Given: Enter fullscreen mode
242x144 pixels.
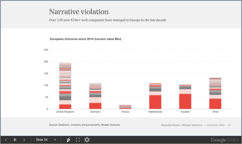Looking at the screenshot, I should pyautogui.click(x=78, y=140).
